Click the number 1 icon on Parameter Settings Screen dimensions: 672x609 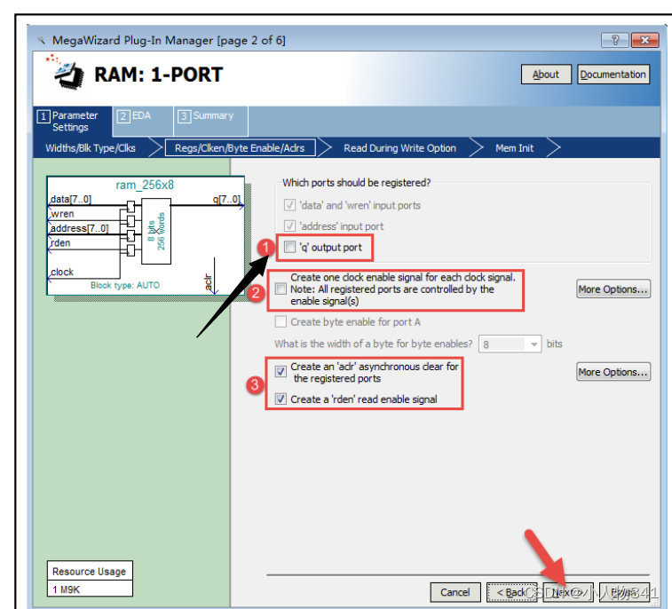(x=43, y=116)
